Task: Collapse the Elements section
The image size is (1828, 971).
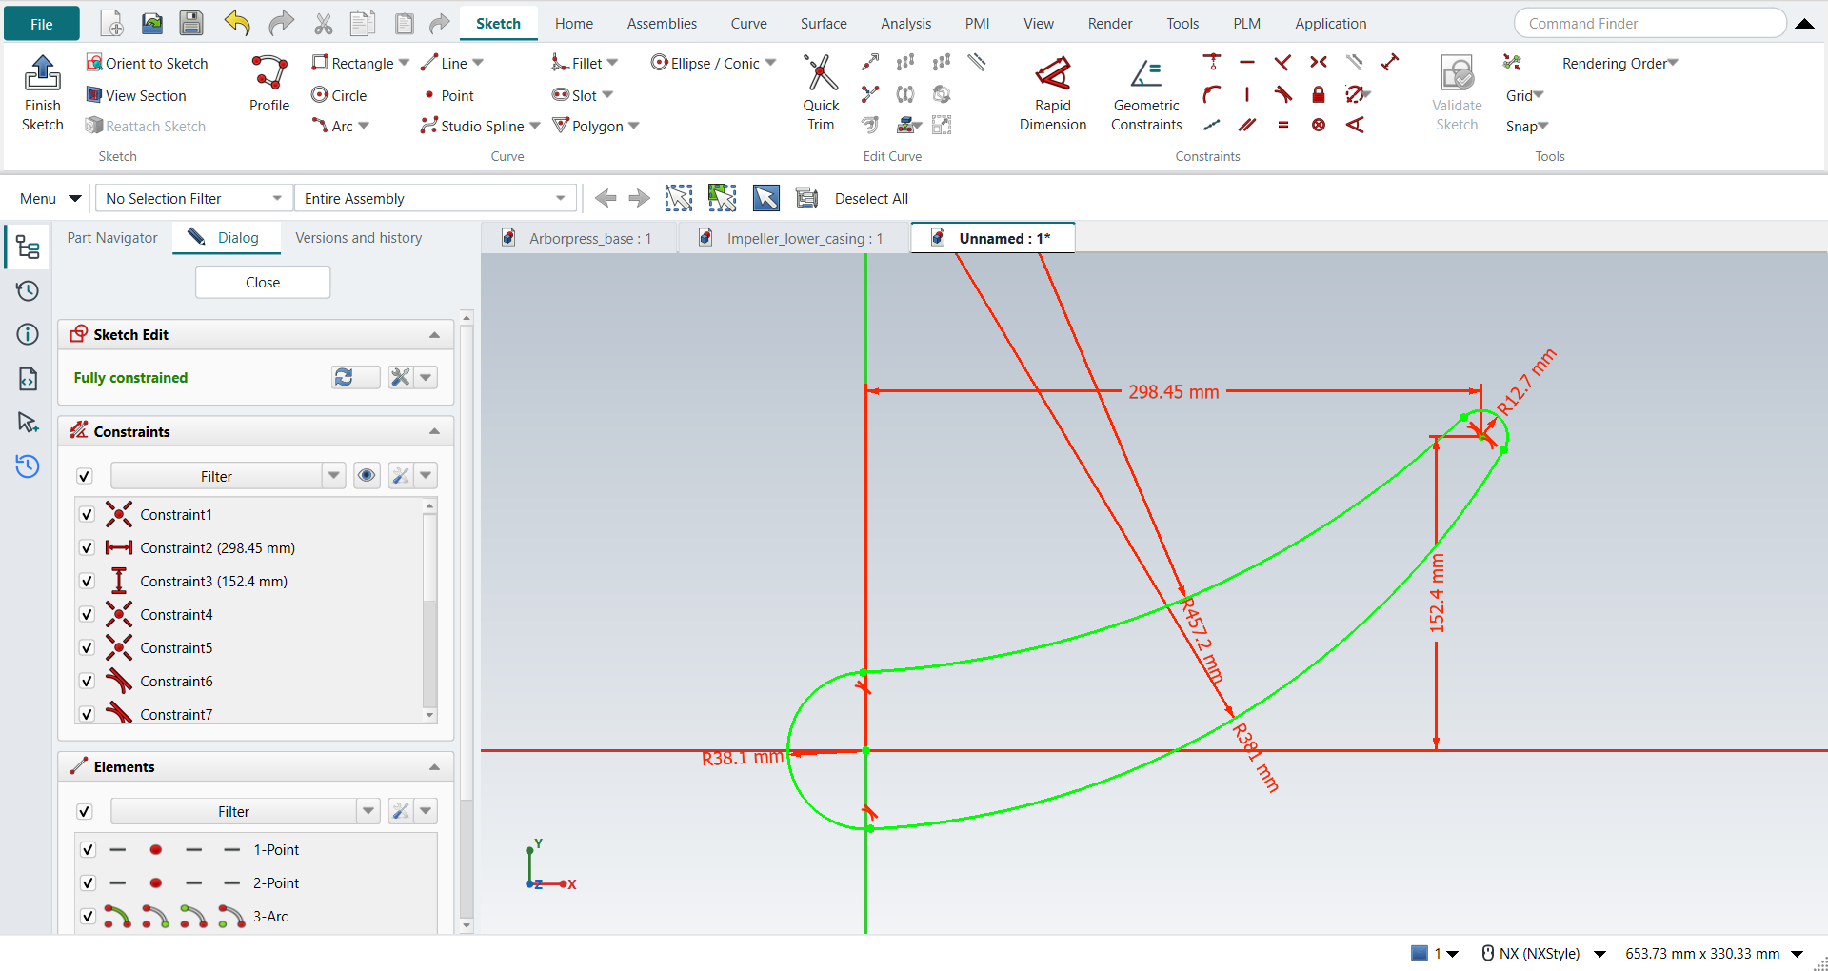Action: 434,767
